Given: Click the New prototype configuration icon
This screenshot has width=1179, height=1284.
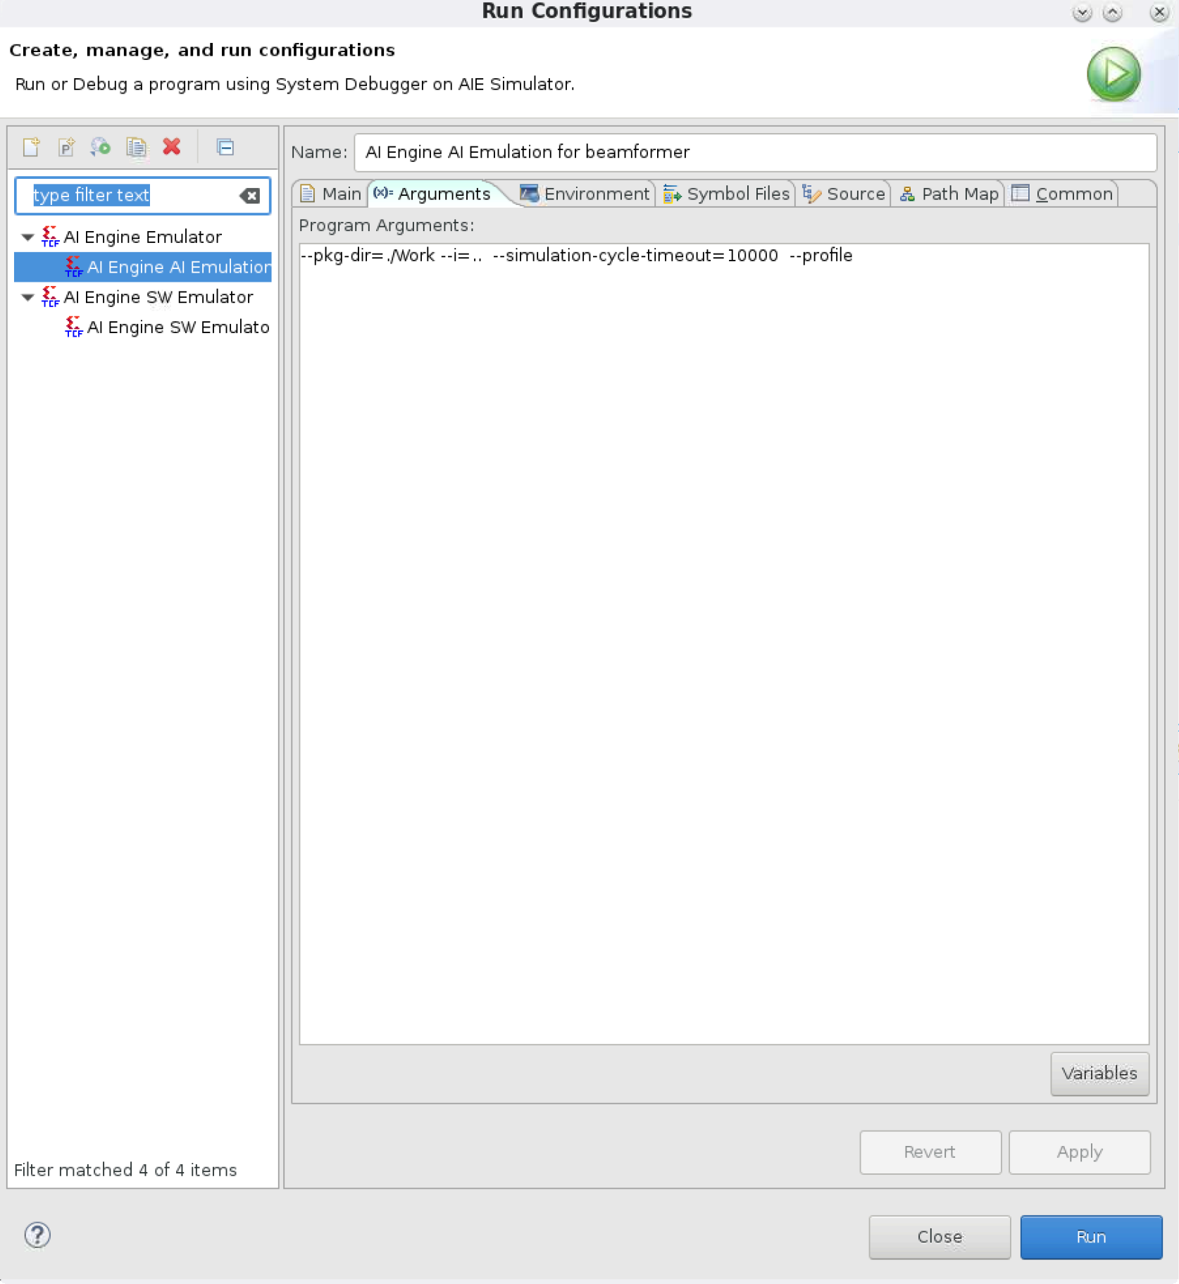Looking at the screenshot, I should click(x=66, y=147).
